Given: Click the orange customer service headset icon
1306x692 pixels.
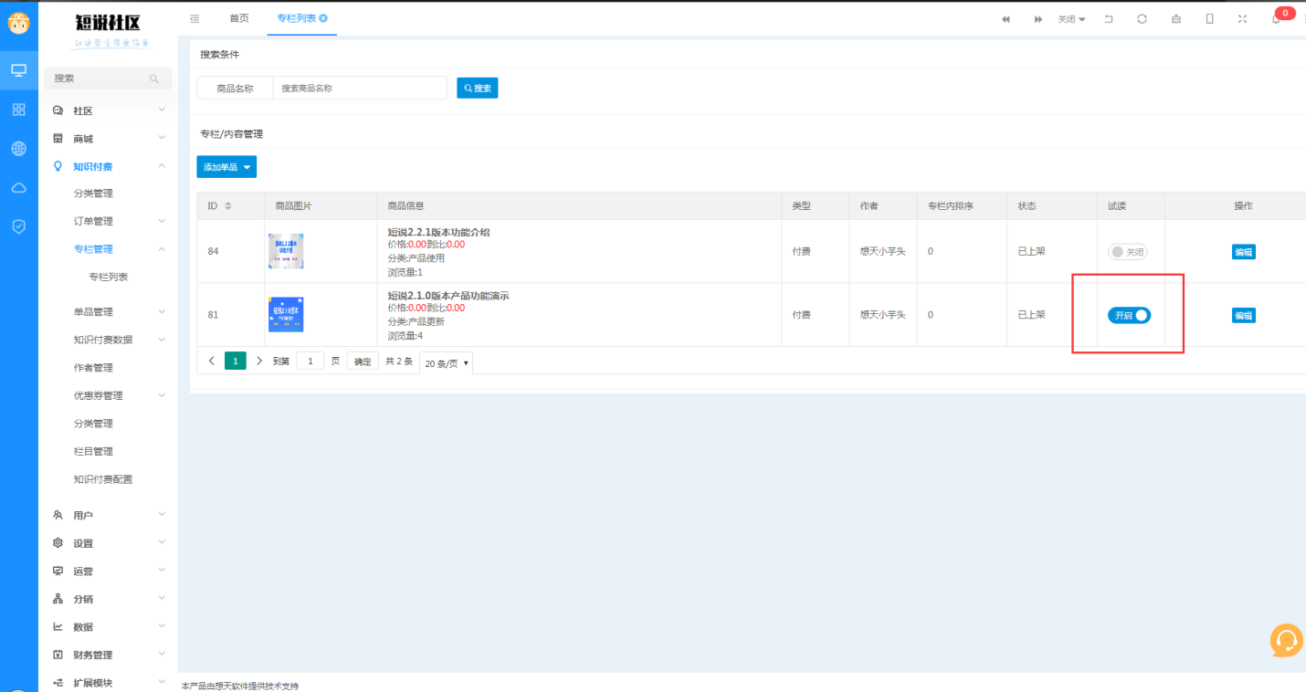Looking at the screenshot, I should [x=1286, y=640].
